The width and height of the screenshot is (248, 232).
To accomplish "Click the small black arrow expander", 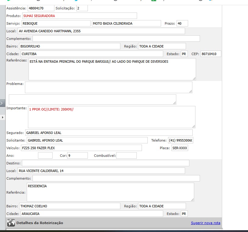I will (x=2, y=118).
